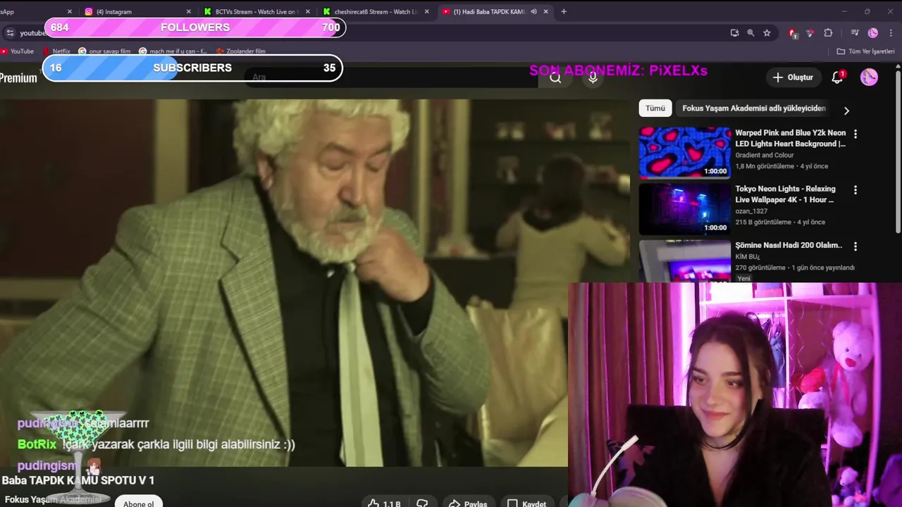Screen dimensions: 902x507
Task: Dislike the video with thumbs down
Action: click(x=422, y=503)
